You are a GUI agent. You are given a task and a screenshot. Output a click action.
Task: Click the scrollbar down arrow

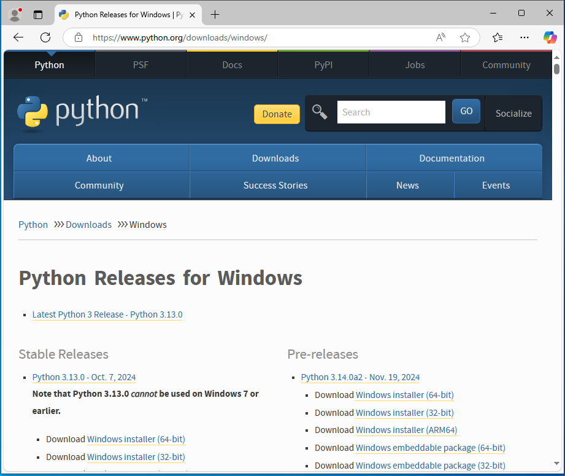tap(556, 463)
